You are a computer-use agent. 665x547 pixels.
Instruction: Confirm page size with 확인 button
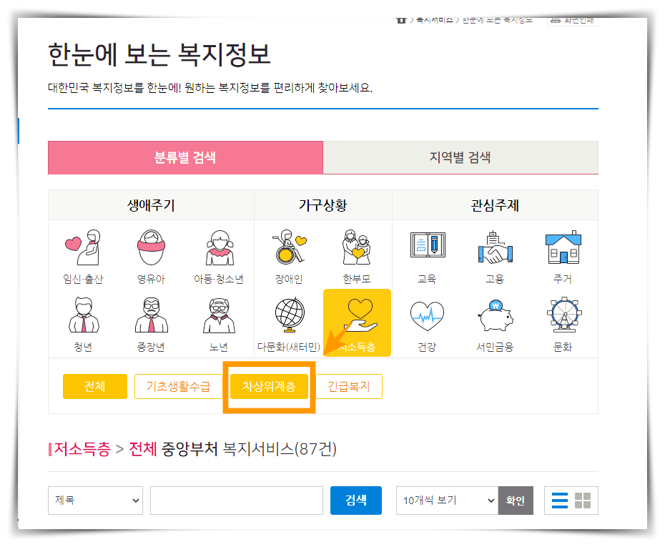[x=516, y=501]
